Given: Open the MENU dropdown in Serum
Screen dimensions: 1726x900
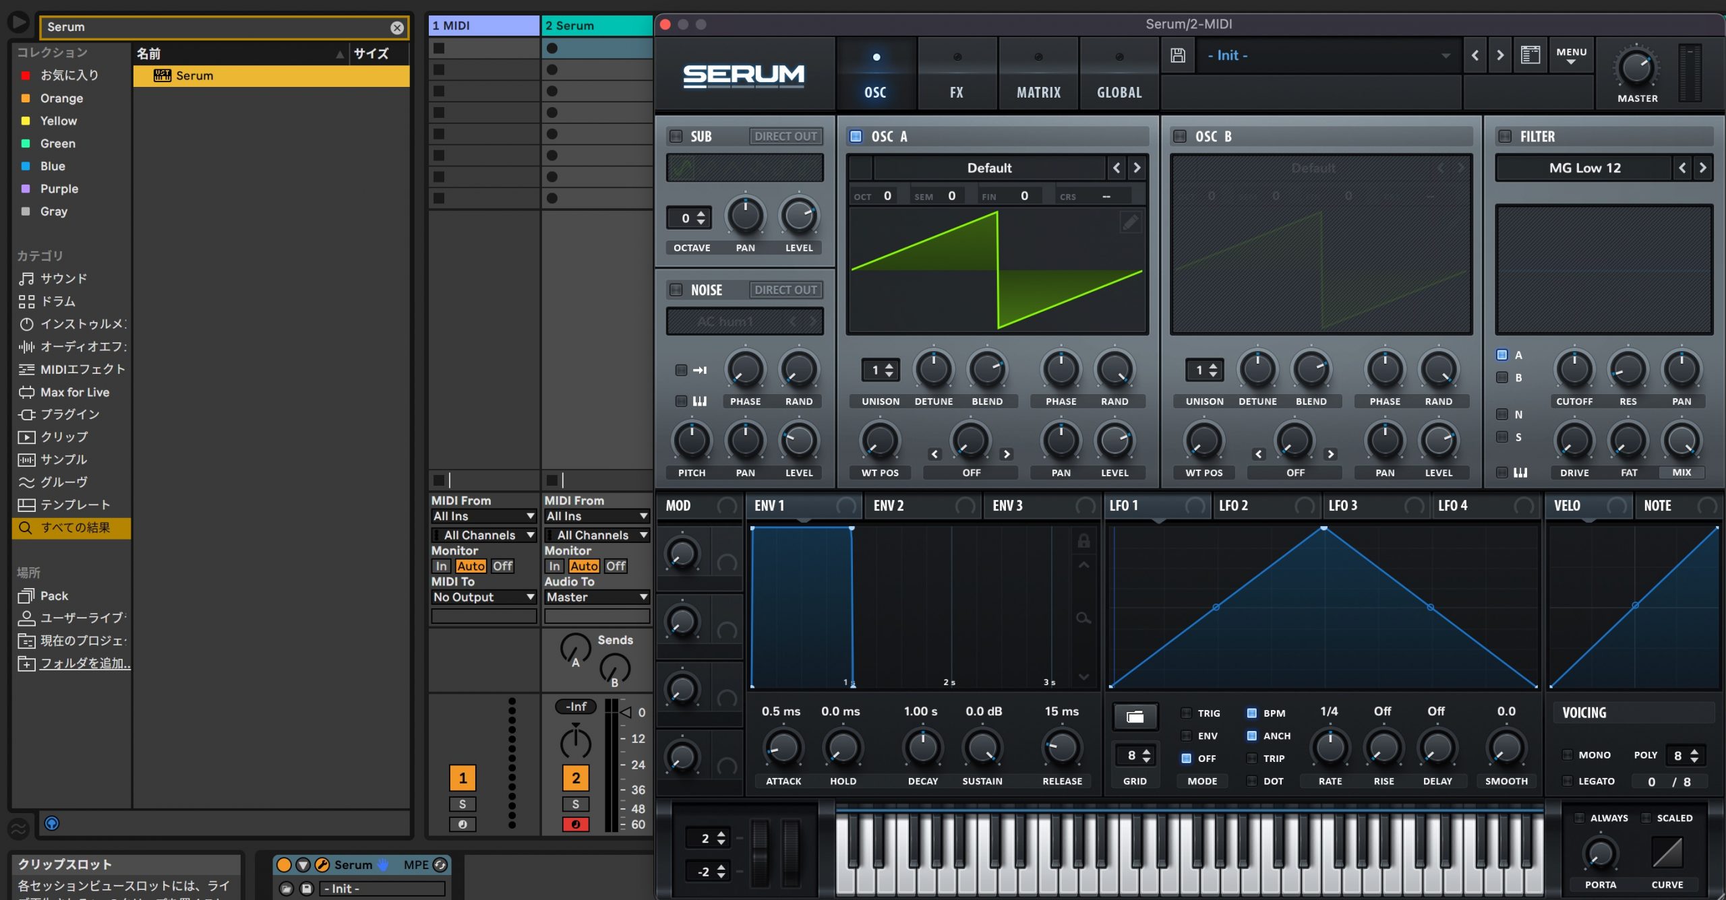Looking at the screenshot, I should pyautogui.click(x=1571, y=55).
